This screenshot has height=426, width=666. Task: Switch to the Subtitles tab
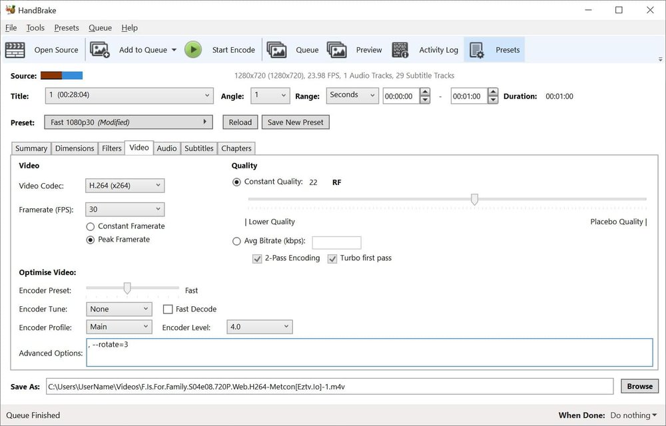point(198,148)
